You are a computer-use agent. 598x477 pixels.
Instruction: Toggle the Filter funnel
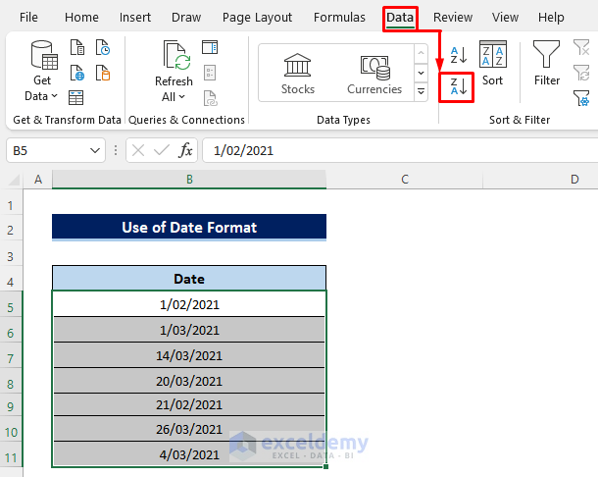click(546, 64)
